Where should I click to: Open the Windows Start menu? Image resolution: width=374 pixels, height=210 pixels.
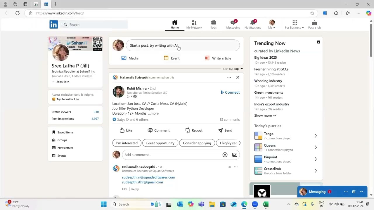tap(104, 204)
